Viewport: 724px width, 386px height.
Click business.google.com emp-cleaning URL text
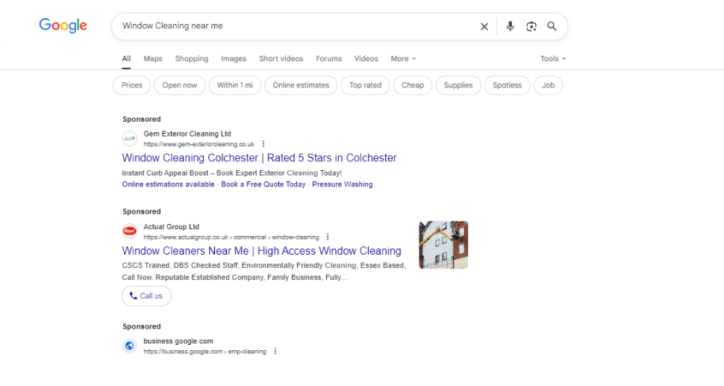pyautogui.click(x=205, y=352)
